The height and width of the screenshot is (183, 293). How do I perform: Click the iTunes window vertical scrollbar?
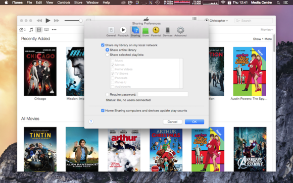[x=274, y=43]
